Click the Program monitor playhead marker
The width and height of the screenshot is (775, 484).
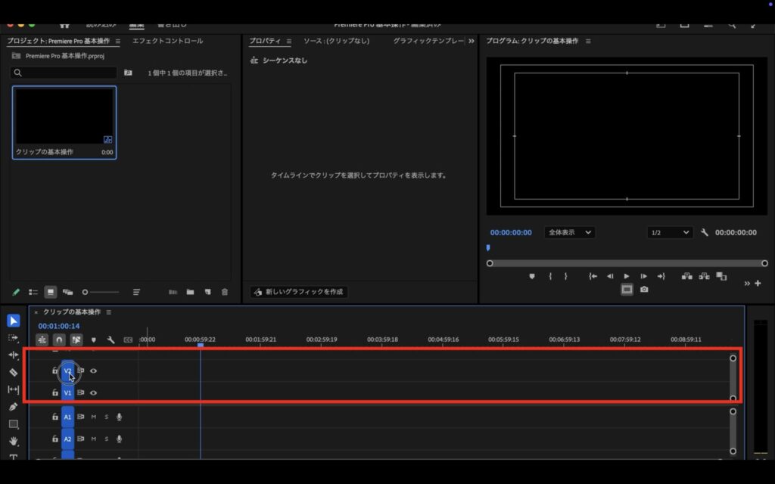click(488, 248)
